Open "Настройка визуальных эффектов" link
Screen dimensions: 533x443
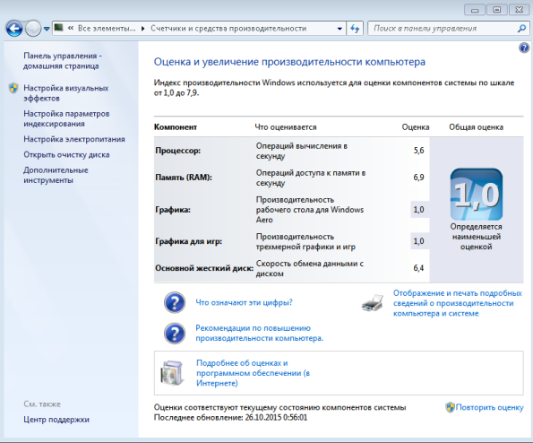click(x=66, y=93)
